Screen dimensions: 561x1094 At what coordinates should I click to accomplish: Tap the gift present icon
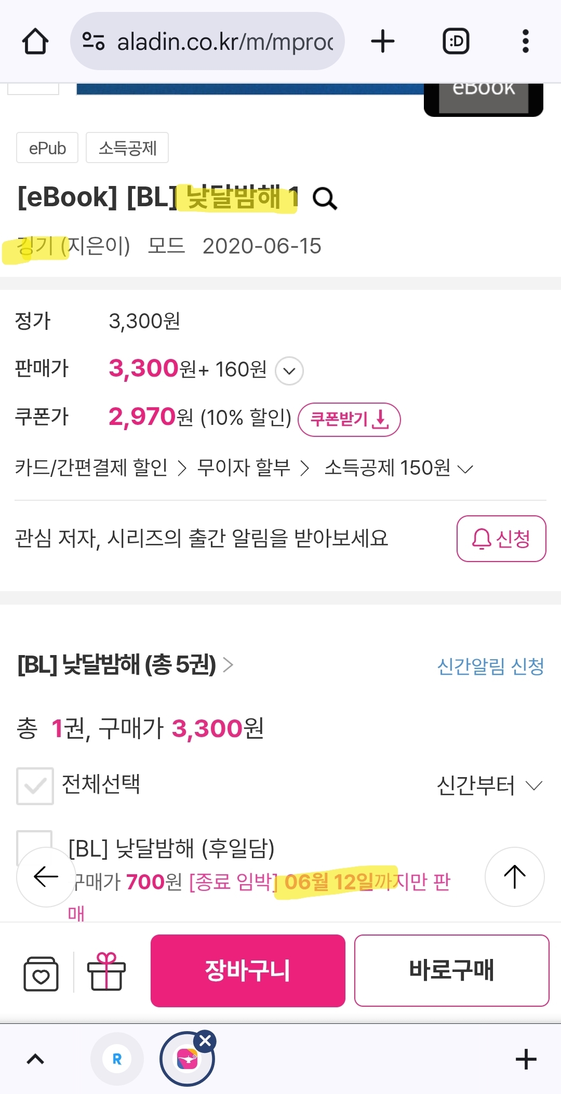[106, 971]
